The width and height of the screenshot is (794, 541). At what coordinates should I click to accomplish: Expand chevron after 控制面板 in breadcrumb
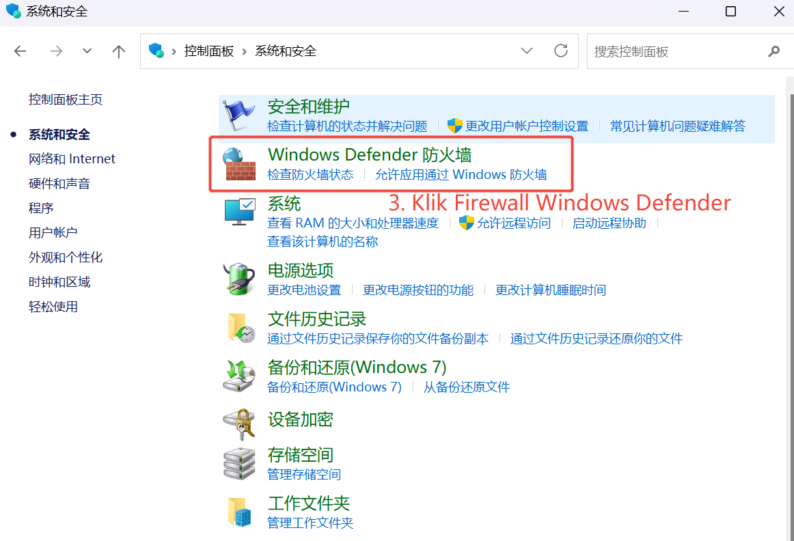(244, 51)
